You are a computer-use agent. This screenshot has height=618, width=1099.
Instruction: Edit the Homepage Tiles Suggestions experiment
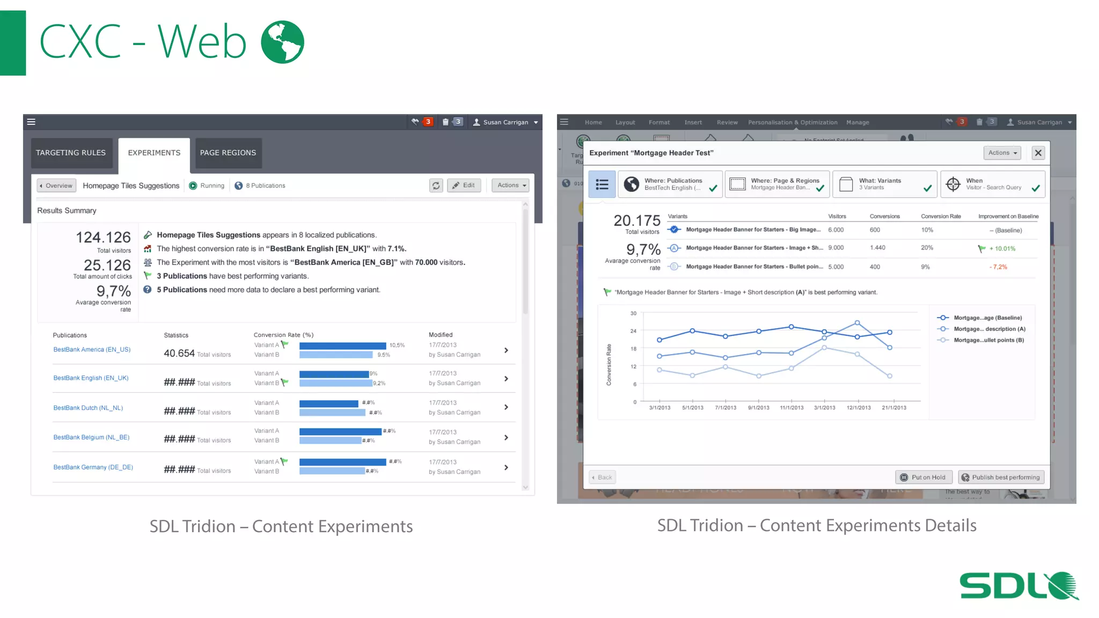click(464, 186)
